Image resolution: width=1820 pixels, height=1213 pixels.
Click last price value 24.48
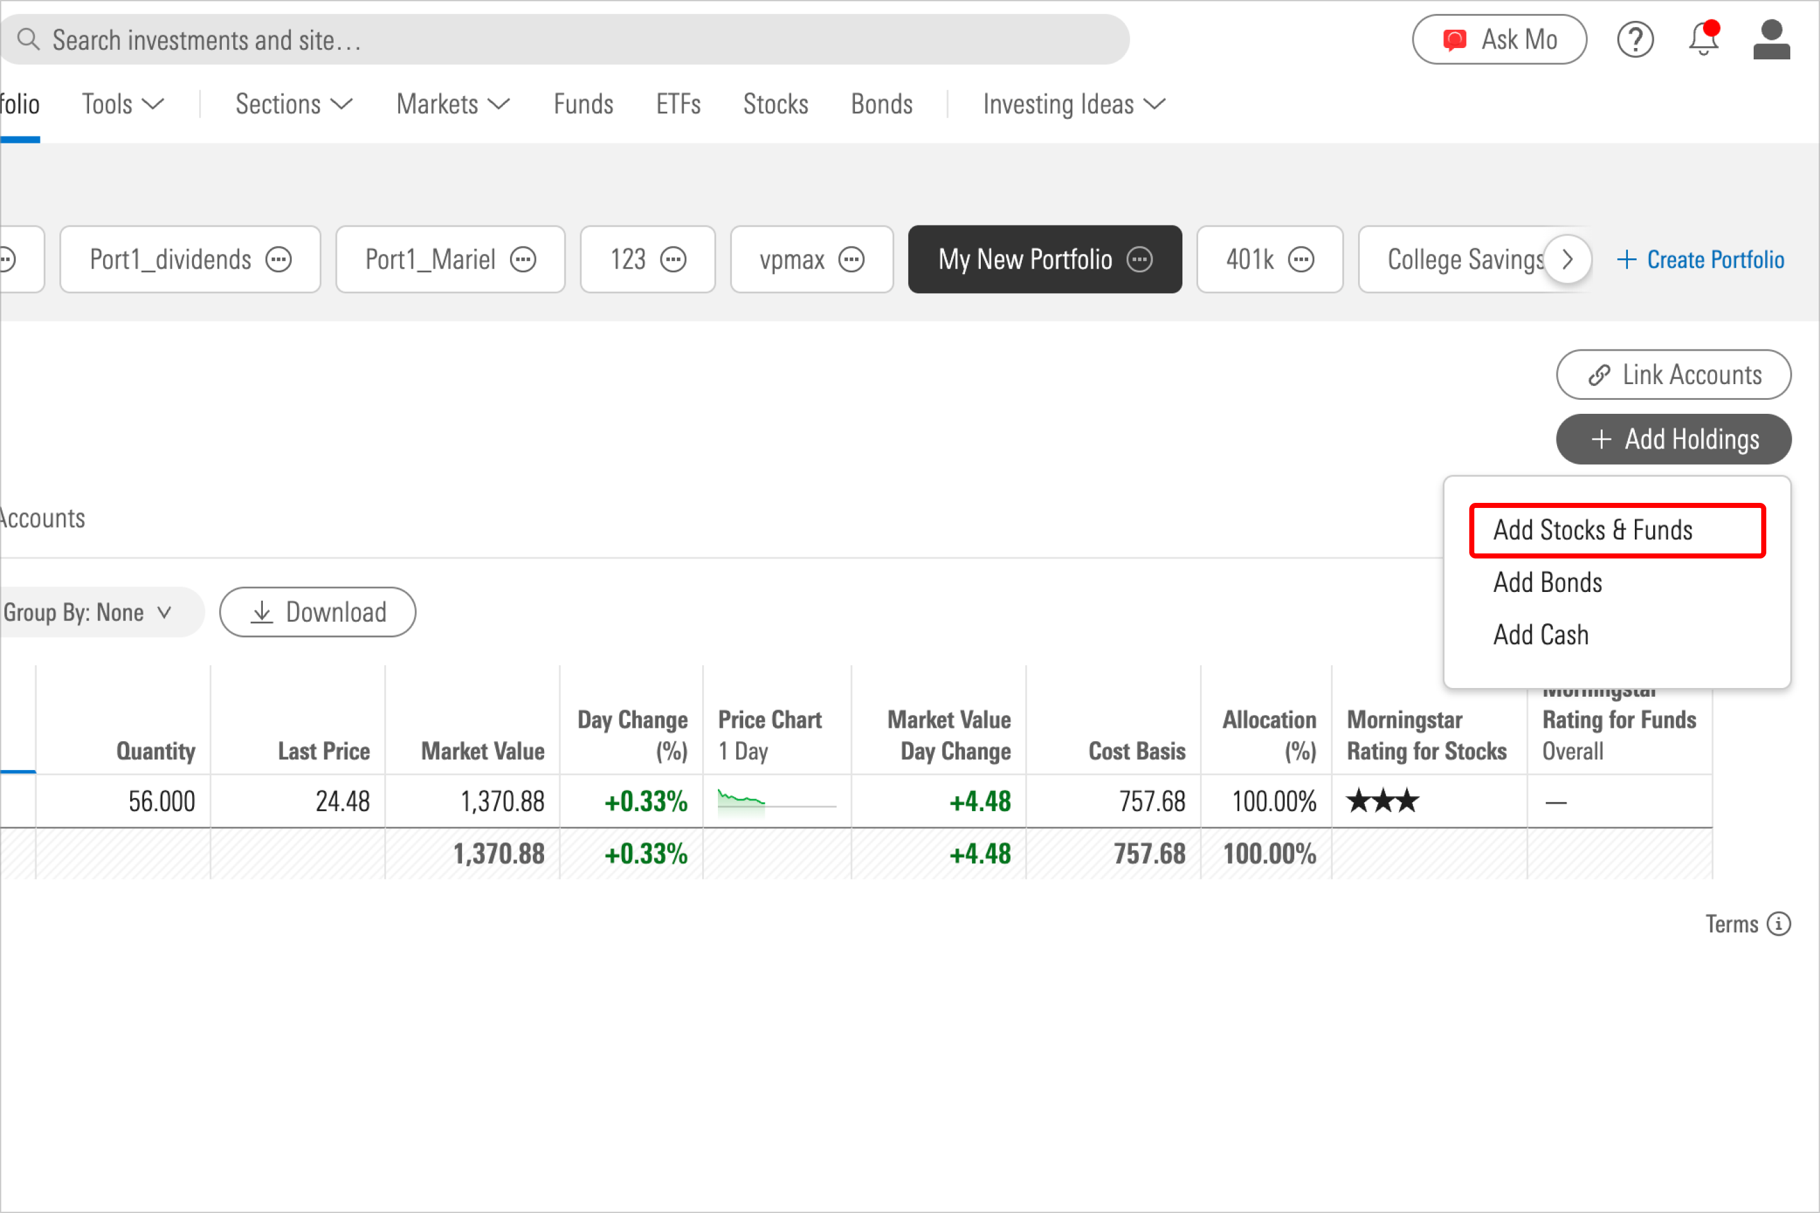click(x=342, y=802)
